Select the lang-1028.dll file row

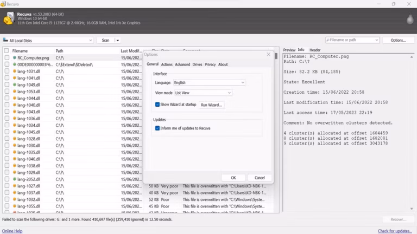coord(73,139)
